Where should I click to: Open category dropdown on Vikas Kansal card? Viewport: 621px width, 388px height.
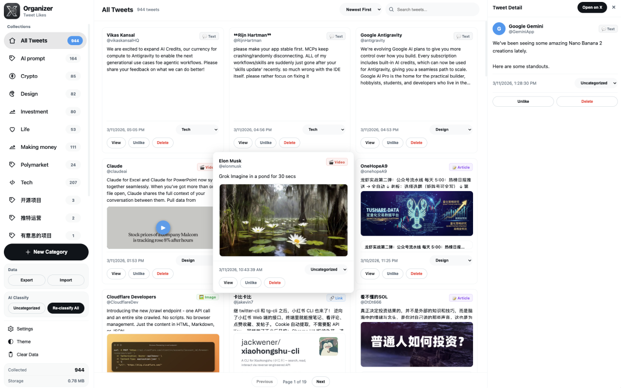point(197,129)
